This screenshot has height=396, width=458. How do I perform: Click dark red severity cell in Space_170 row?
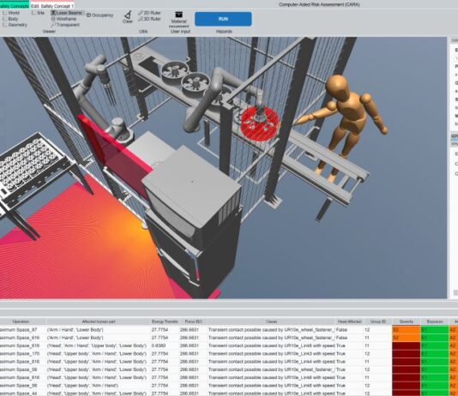[x=406, y=354]
